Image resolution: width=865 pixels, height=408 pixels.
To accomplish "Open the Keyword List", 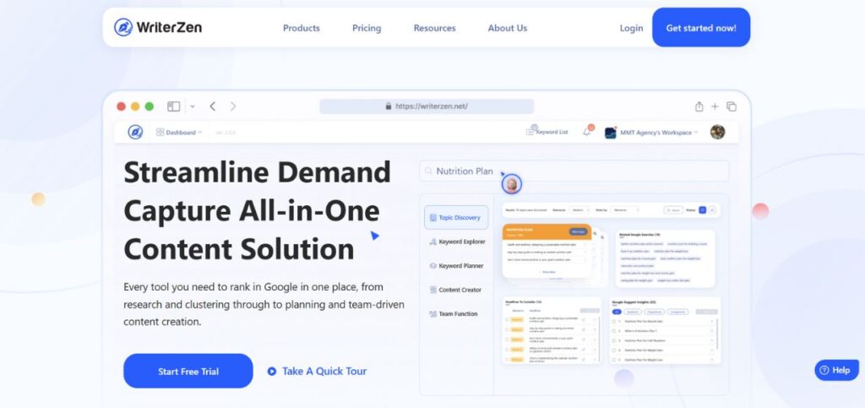I will click(x=547, y=132).
